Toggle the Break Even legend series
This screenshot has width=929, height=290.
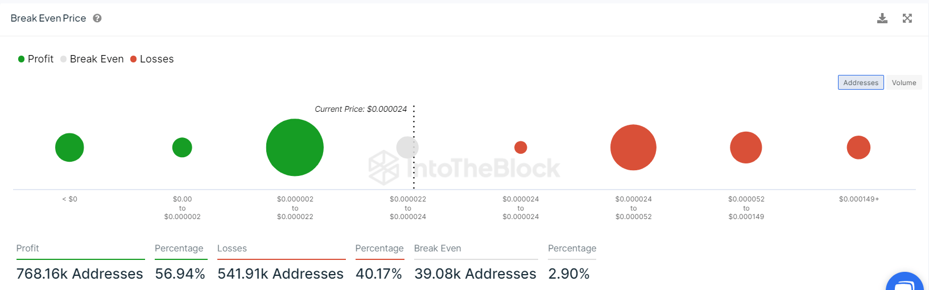click(92, 59)
